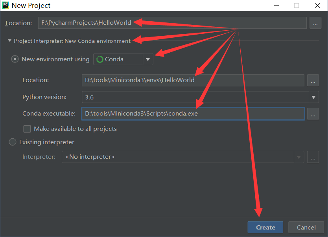Viewport: 328px width, 237px height.
Task: Open the browse dialog for Existing interpreter
Action: (313, 157)
